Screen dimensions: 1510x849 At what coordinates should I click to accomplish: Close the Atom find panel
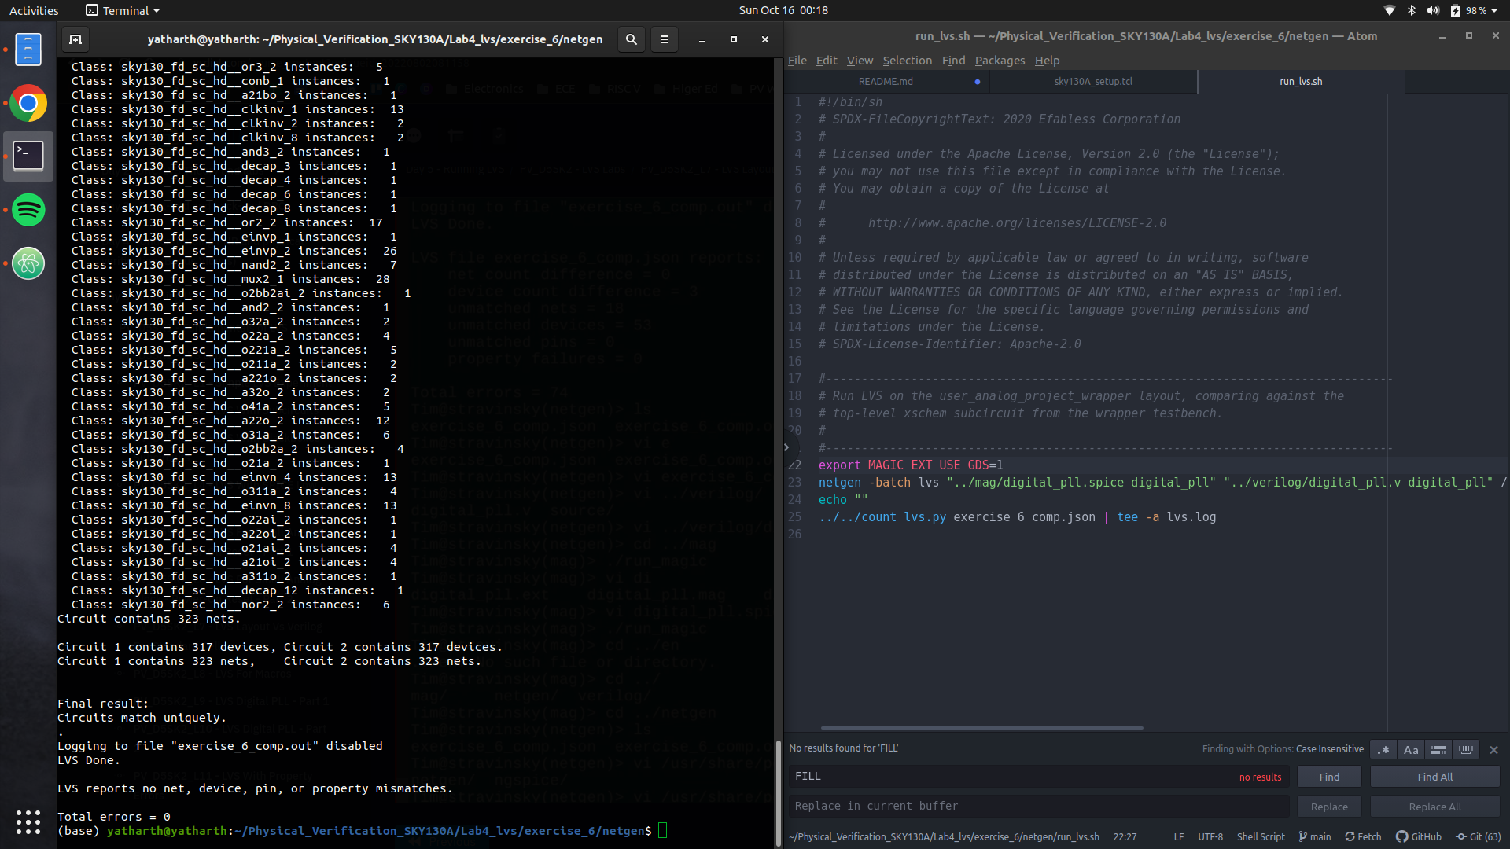pyautogui.click(x=1493, y=750)
